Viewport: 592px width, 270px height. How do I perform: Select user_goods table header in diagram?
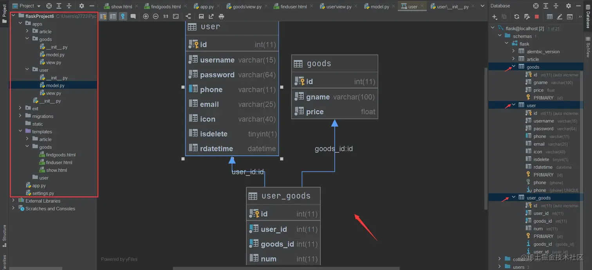[283, 196]
